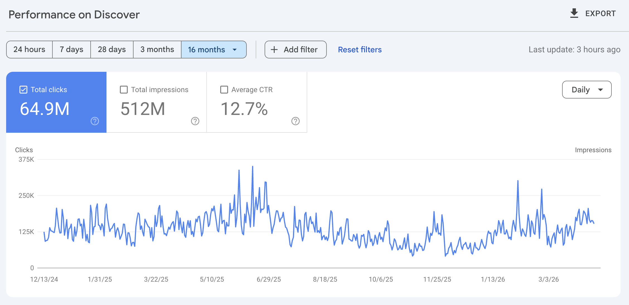Enable the Total impressions checkbox
Viewport: 629px width, 305px height.
[x=124, y=90]
